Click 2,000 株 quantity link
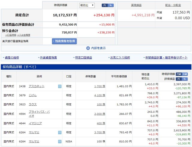 (x=100, y=114)
